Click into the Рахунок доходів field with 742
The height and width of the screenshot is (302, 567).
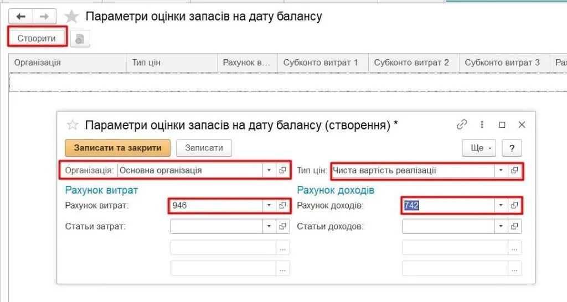point(449,206)
